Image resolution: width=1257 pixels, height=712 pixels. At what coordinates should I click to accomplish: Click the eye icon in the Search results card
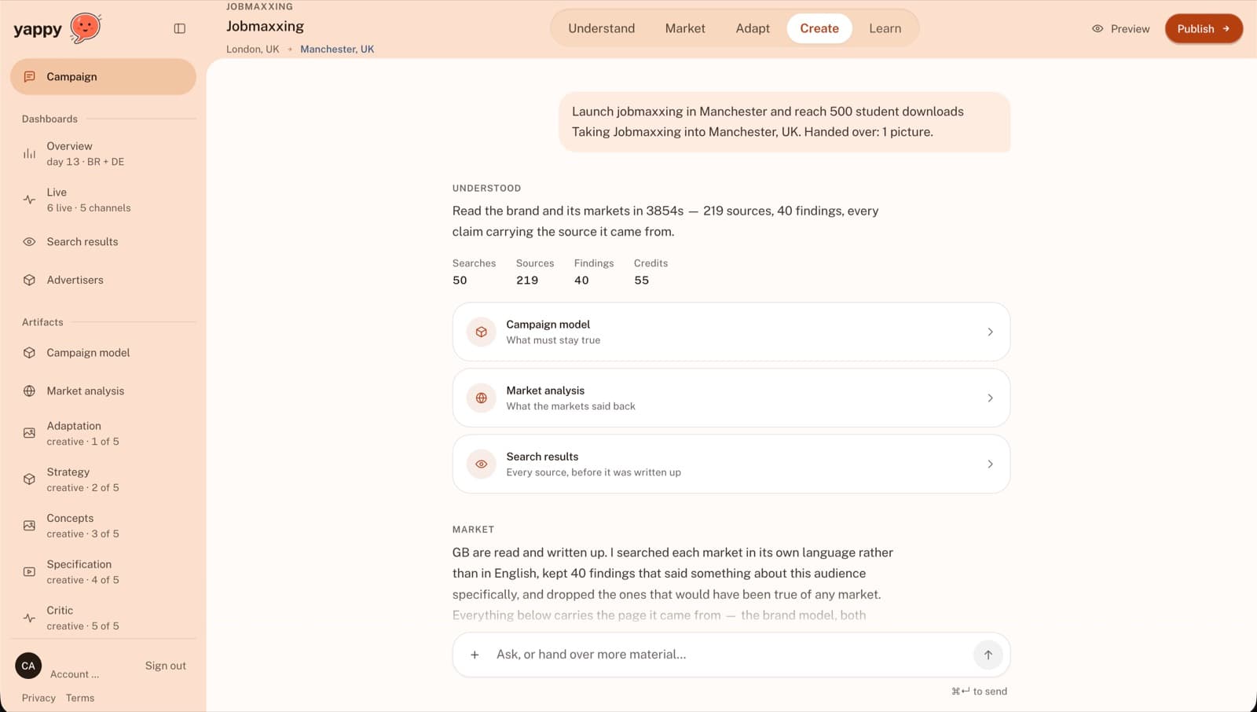[x=482, y=464]
